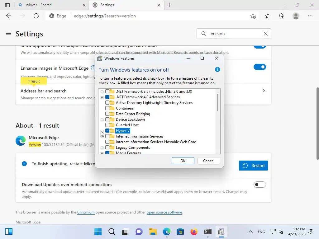Show hidden tray icons chevron
This screenshot has height=239, width=319.
point(251,232)
